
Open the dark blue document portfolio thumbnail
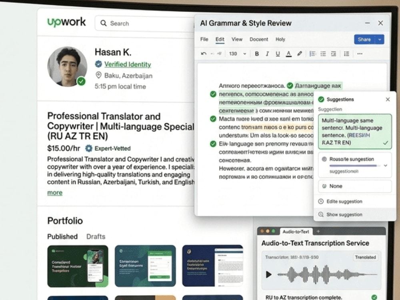212,266
